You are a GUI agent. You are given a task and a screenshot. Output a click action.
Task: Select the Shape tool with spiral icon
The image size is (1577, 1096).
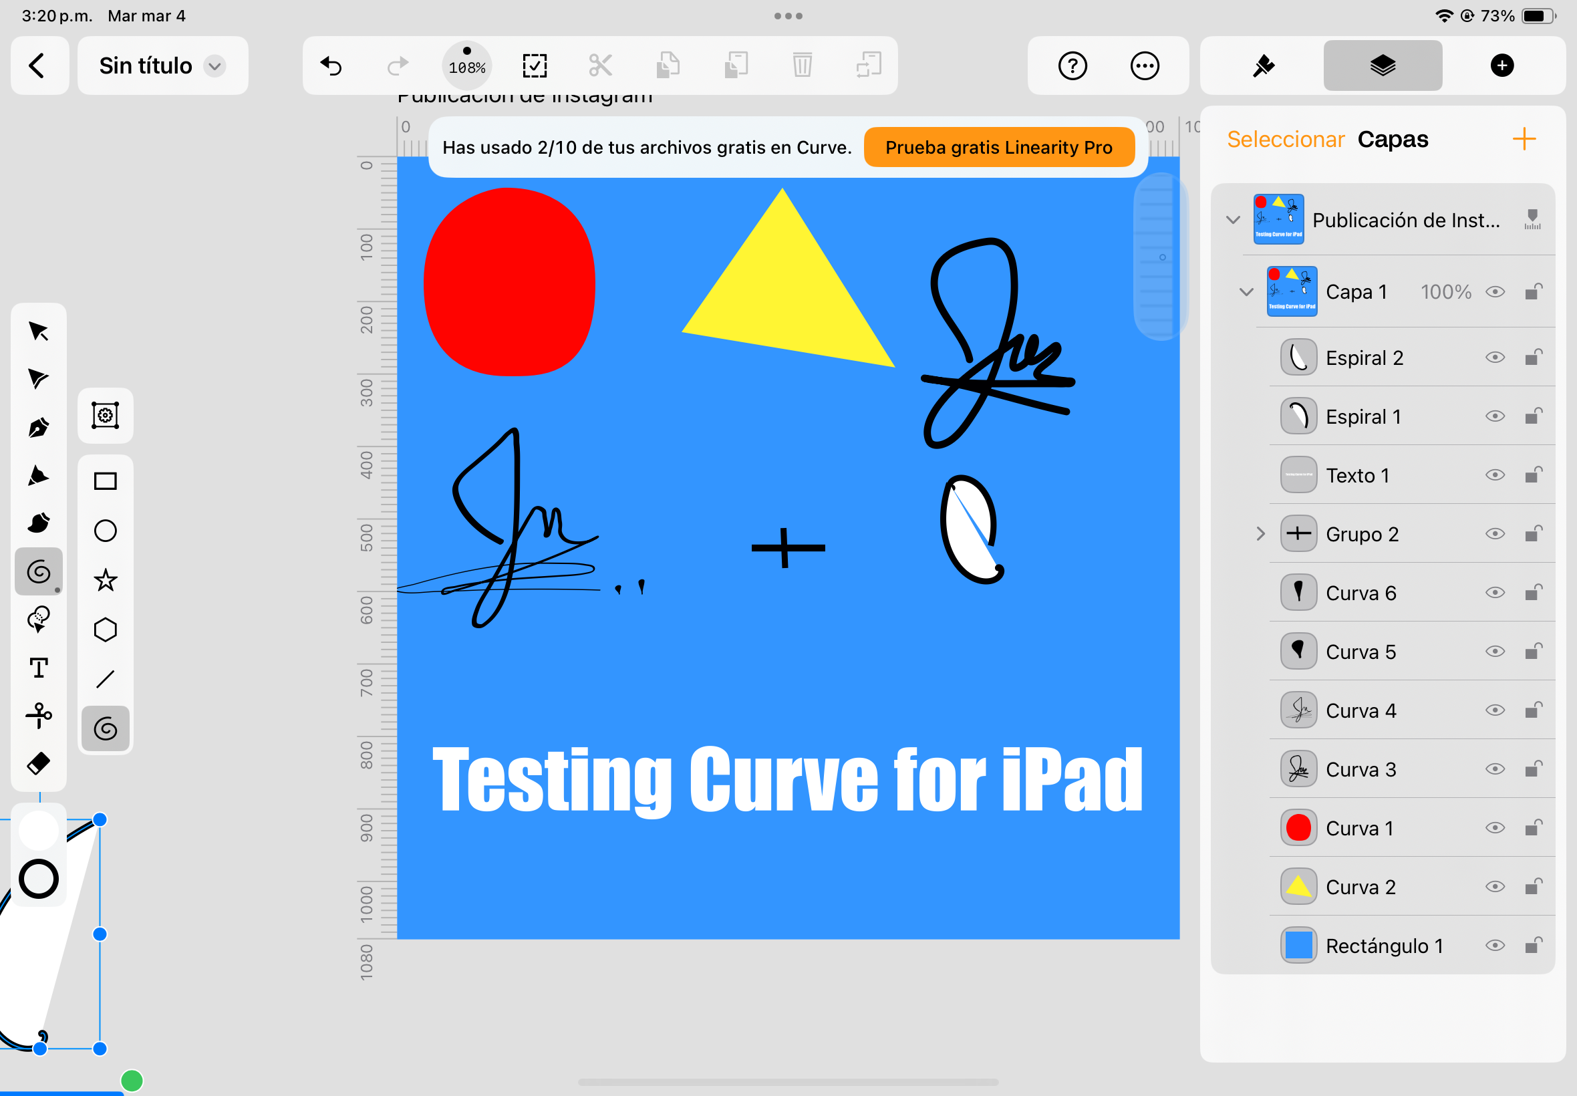[x=39, y=571]
